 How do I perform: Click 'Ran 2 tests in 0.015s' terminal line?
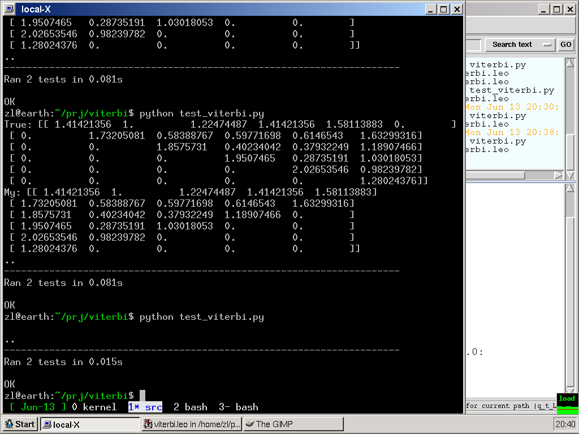point(63,362)
